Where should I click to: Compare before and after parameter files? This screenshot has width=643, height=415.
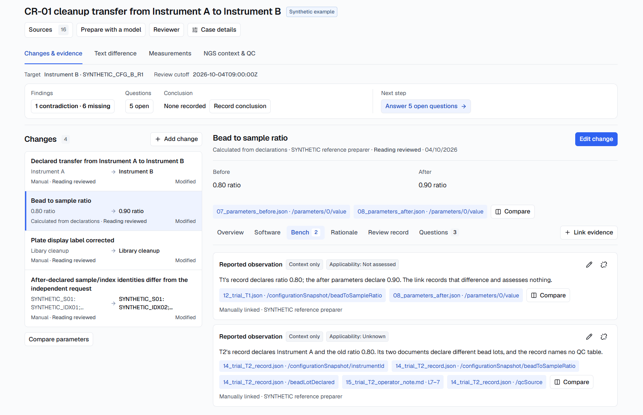(513, 211)
